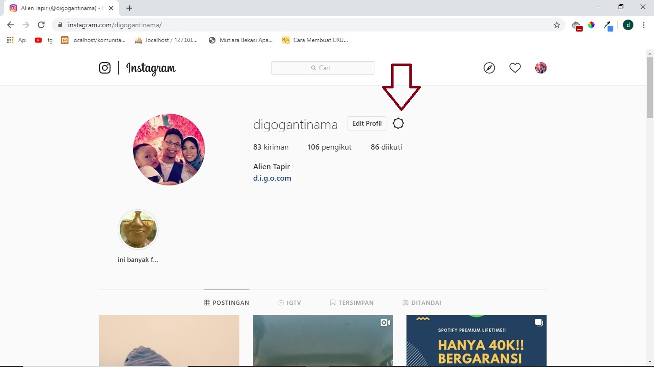Image resolution: width=654 pixels, height=367 pixels.
Task: Open activity heart icon
Action: point(515,68)
